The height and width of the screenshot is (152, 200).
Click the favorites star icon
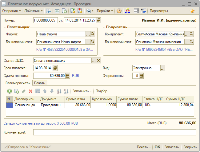(192, 11)
